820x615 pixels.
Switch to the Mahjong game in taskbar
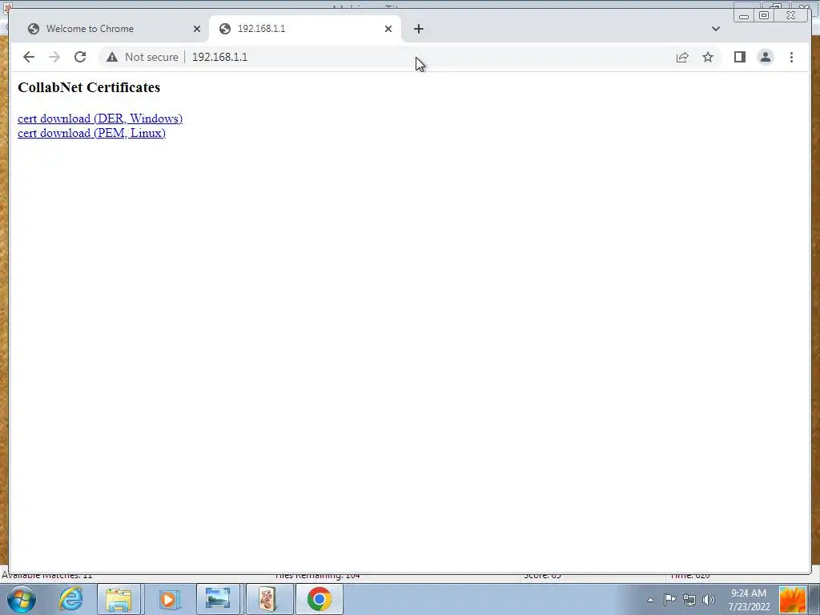click(267, 599)
